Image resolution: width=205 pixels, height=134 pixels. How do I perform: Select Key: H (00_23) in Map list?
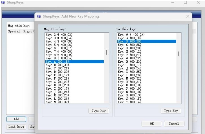coord(74,85)
